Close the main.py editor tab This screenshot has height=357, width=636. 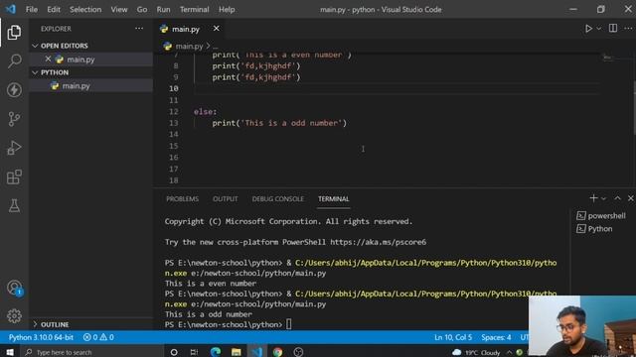pos(217,29)
